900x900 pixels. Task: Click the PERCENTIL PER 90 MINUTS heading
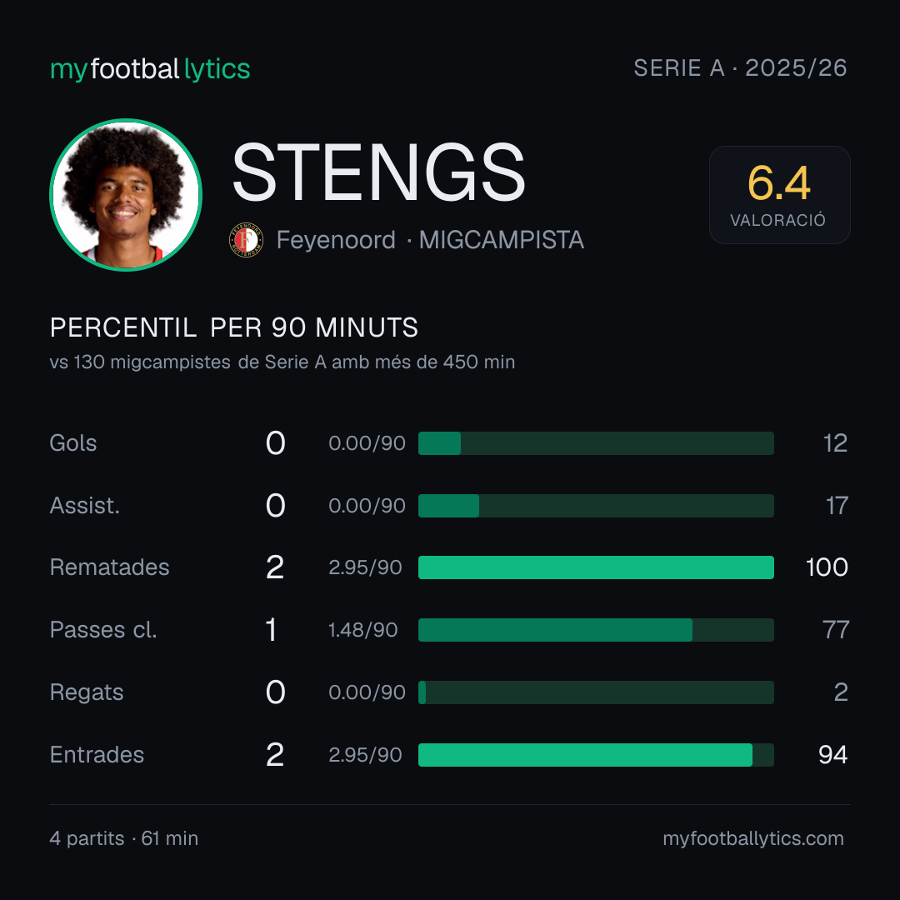pos(234,327)
